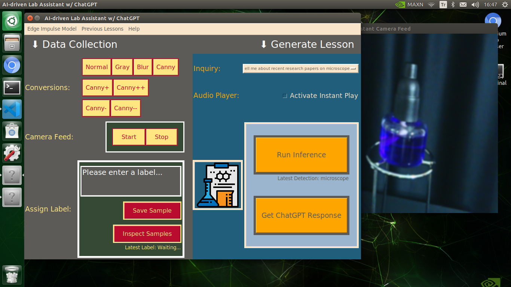Viewport: 511px width, 287px height.
Task: Open the volume indicator in the top bar
Action: (475, 4)
